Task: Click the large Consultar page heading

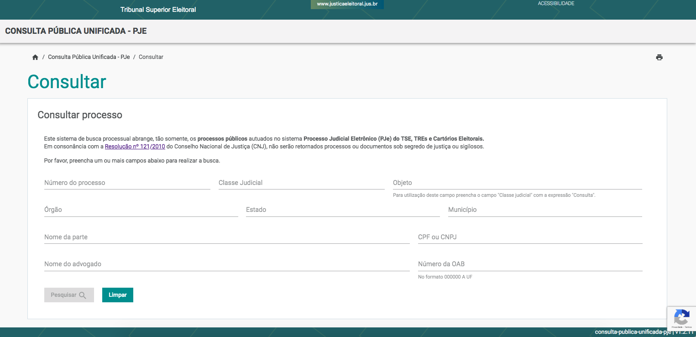Action: point(67,82)
